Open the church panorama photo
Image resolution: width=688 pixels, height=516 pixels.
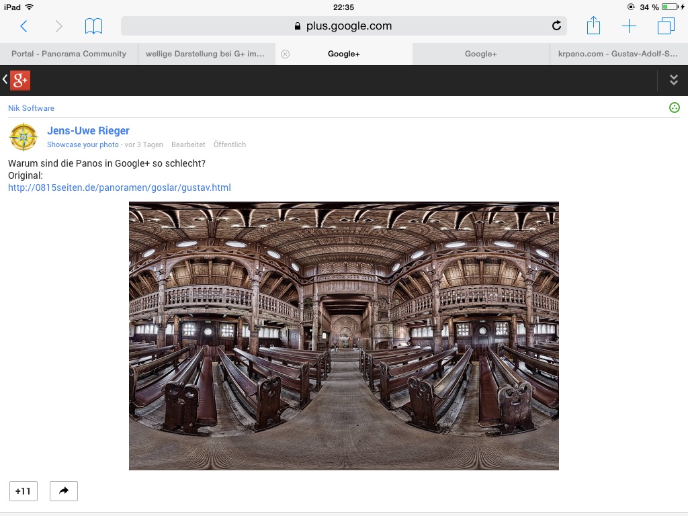click(x=343, y=335)
